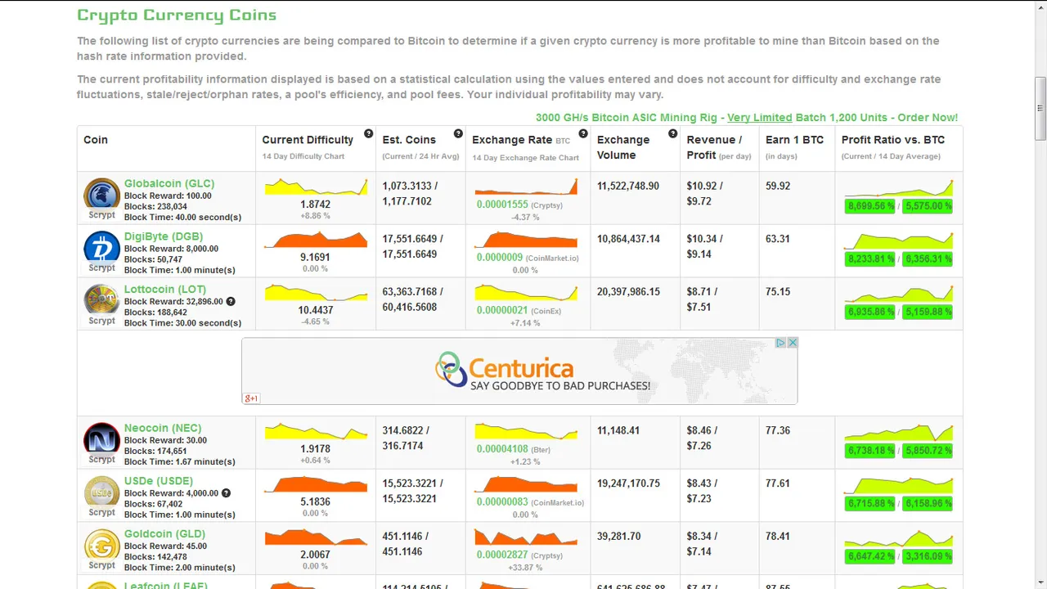The image size is (1047, 589).
Task: Click Globalcoin exchange rate 0.00001555
Action: click(502, 205)
